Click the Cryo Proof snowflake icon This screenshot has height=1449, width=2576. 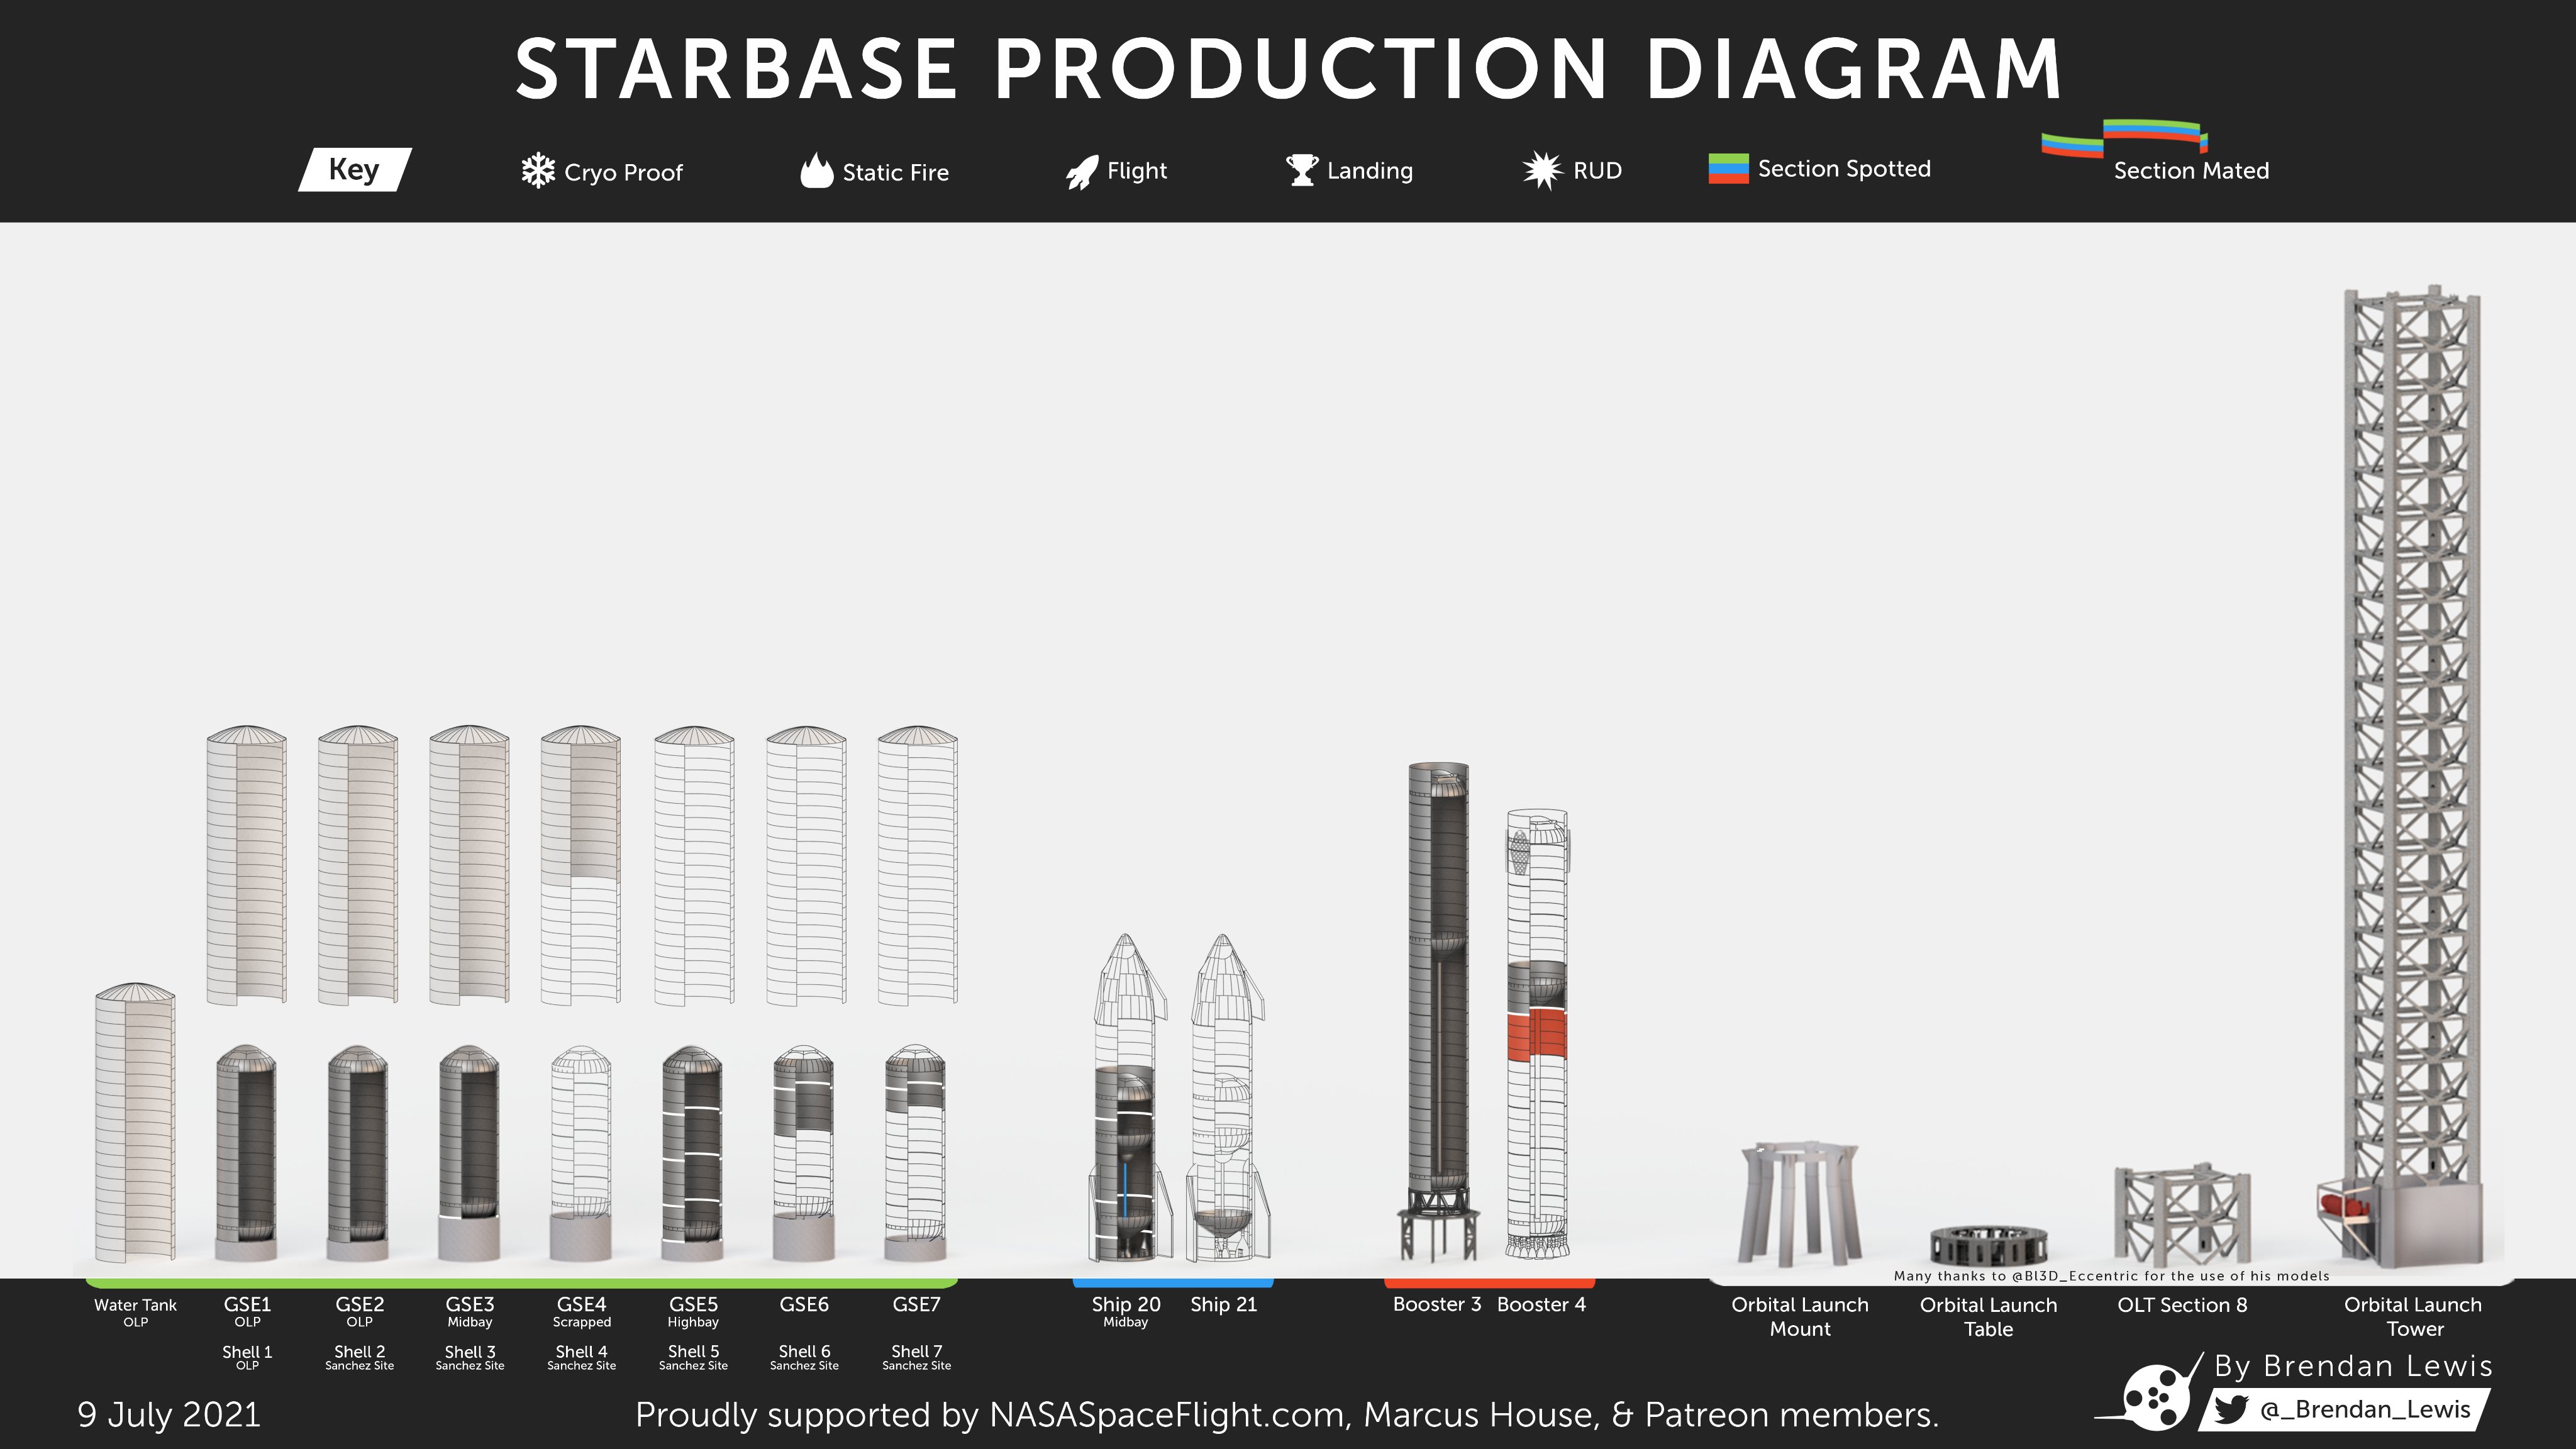coord(538,171)
